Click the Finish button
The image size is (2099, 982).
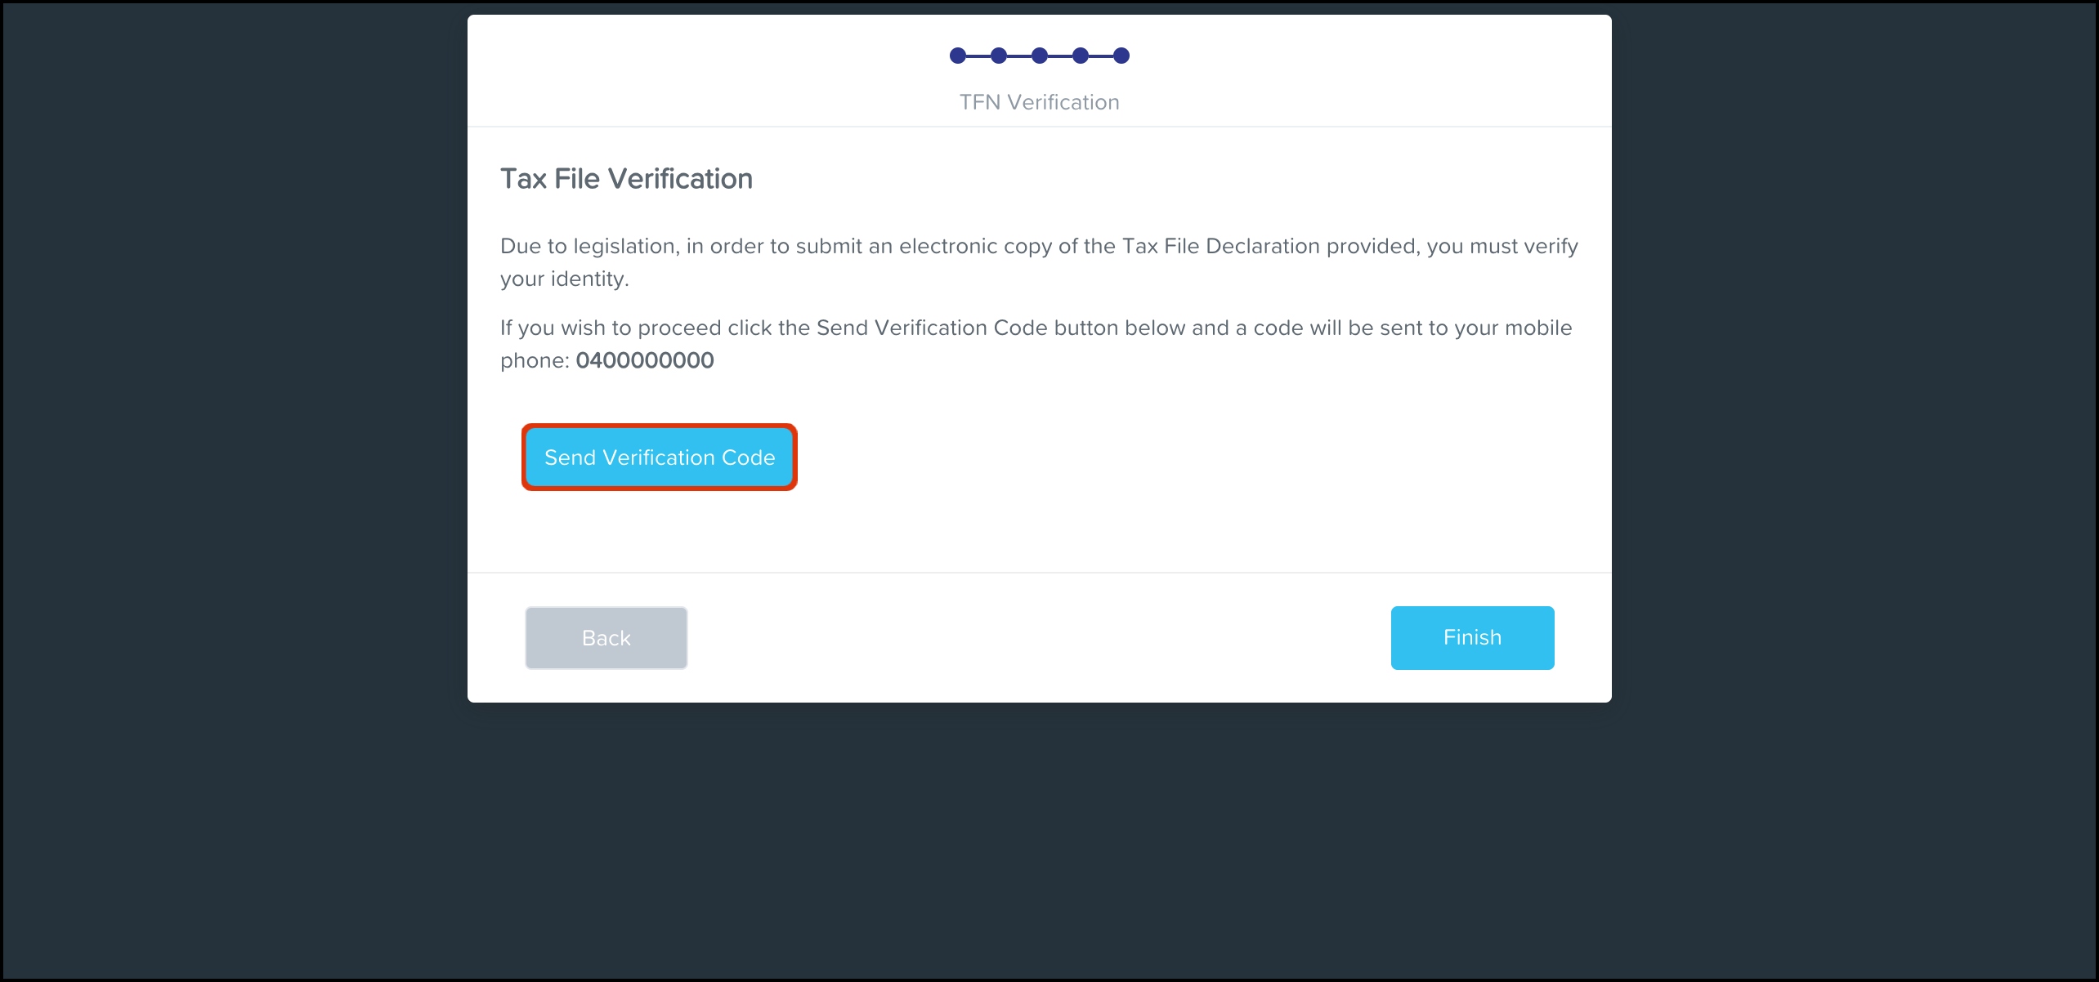pyautogui.click(x=1472, y=638)
